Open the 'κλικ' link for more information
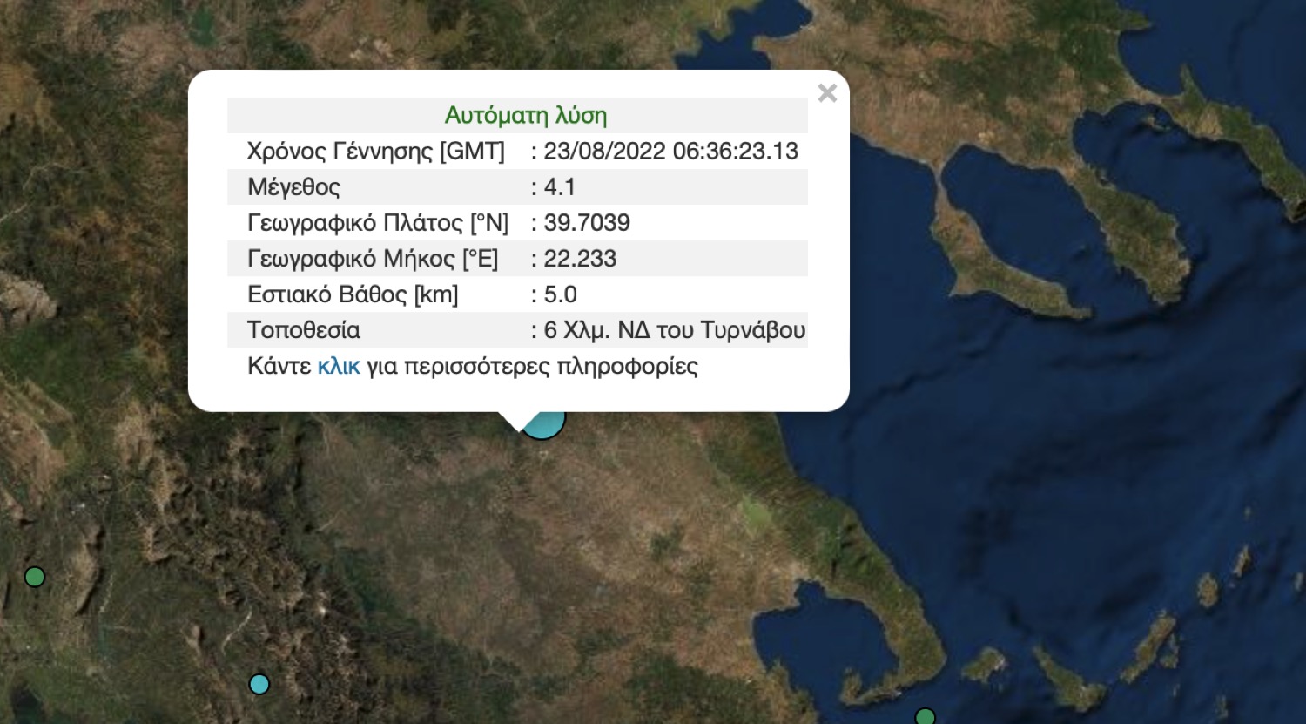1306x724 pixels. (x=338, y=366)
